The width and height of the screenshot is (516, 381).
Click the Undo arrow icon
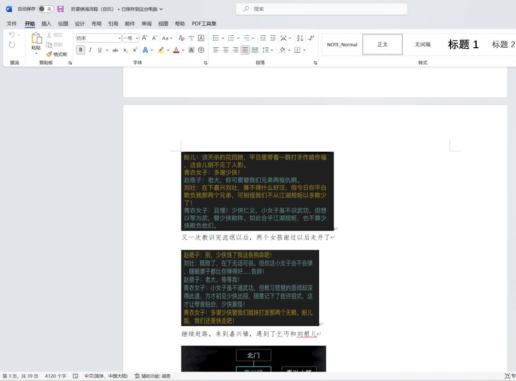click(x=12, y=34)
